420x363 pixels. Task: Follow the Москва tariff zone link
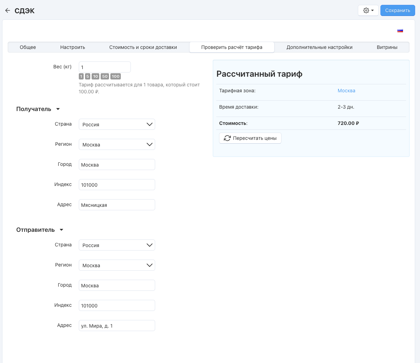click(346, 91)
